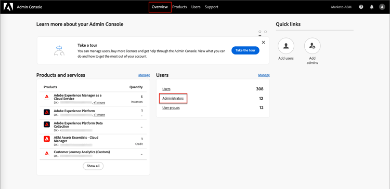Click +1 more under Adobe Experience Manager
Image resolution: width=390 pixels, height=189 pixels.
pyautogui.click(x=99, y=102)
